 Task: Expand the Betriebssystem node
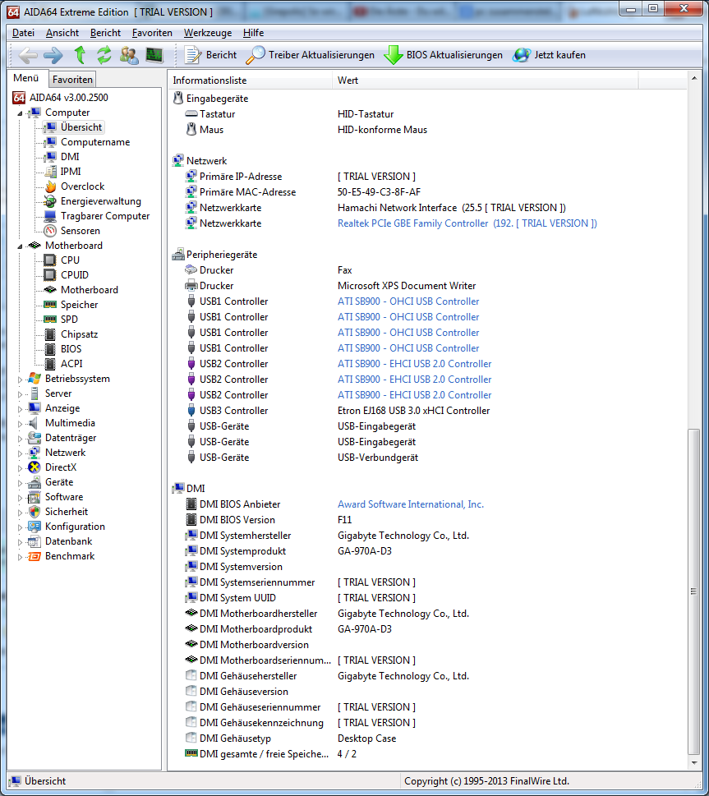tap(20, 380)
